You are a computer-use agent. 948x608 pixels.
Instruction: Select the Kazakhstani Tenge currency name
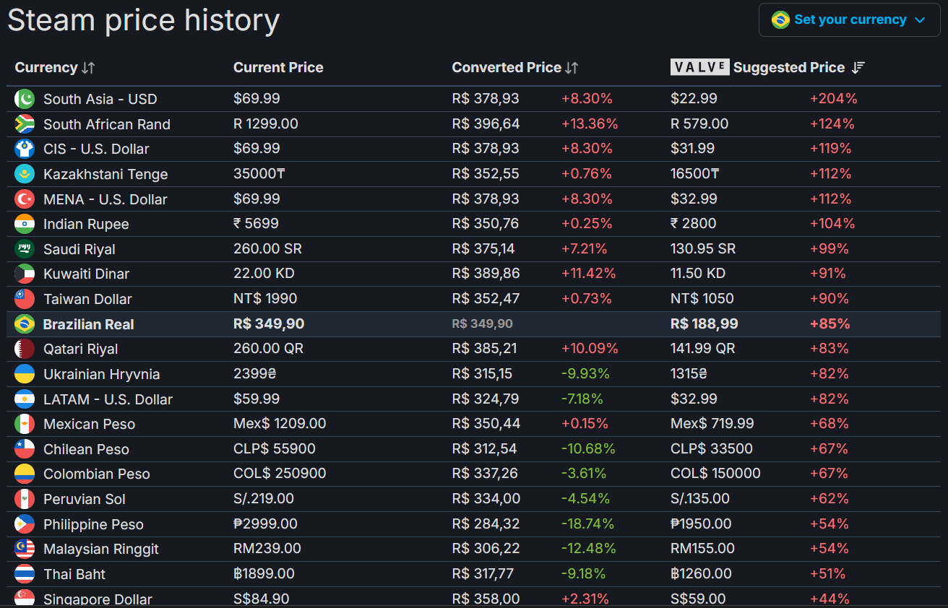105,174
